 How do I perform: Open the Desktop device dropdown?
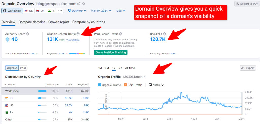click(x=77, y=11)
